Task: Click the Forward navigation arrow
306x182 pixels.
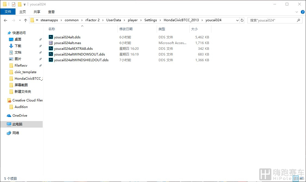Action: click(x=14, y=20)
